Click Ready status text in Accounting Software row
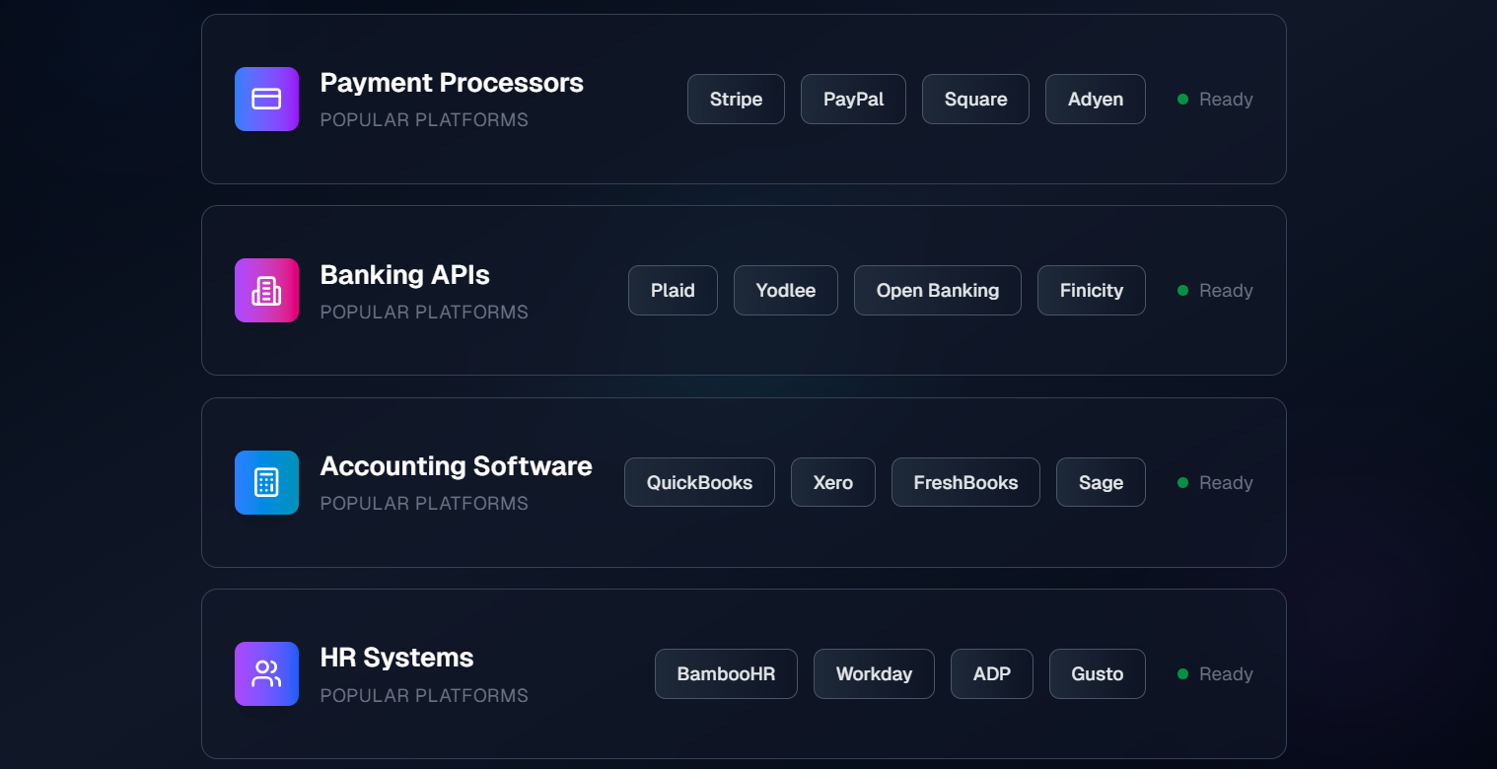The image size is (1497, 769). (1226, 482)
